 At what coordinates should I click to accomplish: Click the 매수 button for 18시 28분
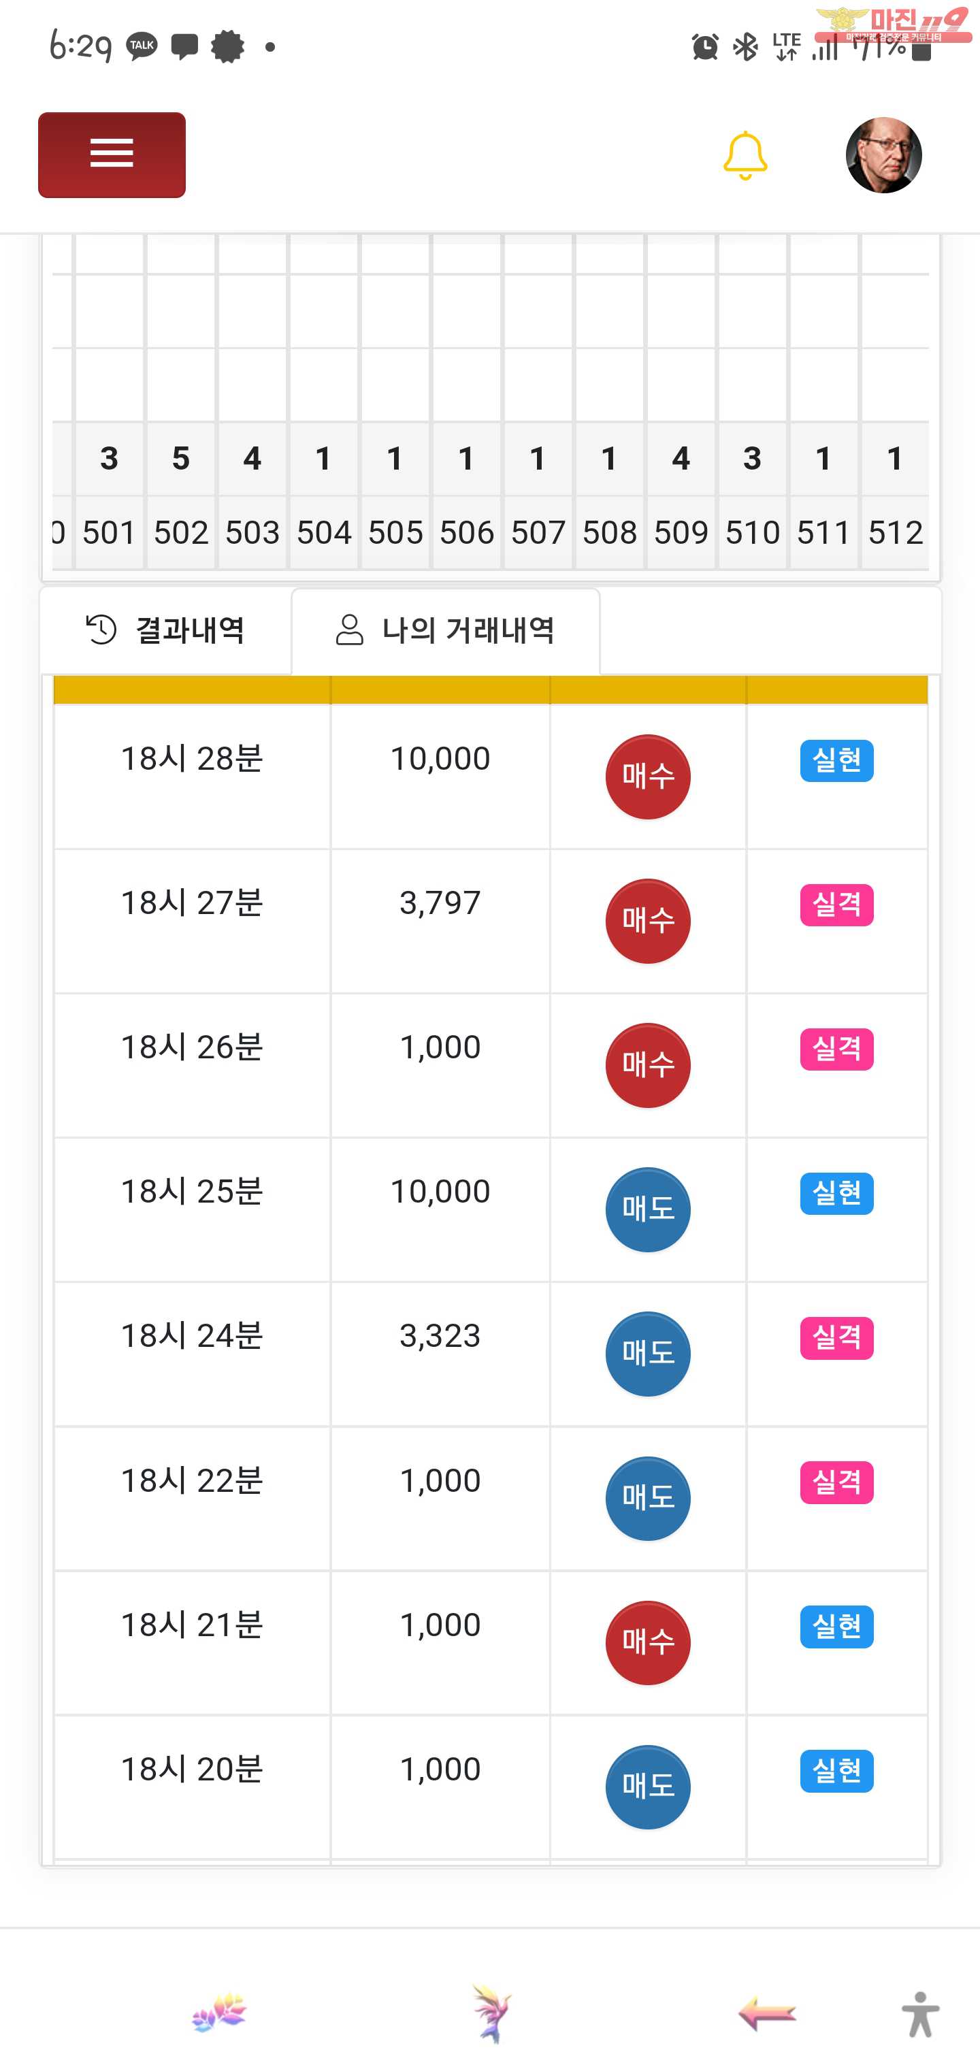(x=647, y=777)
